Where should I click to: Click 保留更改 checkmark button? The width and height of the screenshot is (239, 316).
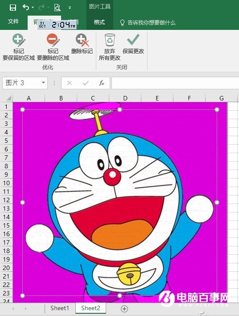pos(133,44)
